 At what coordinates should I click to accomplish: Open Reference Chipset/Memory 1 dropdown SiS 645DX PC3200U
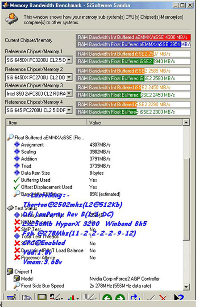click(x=69, y=60)
